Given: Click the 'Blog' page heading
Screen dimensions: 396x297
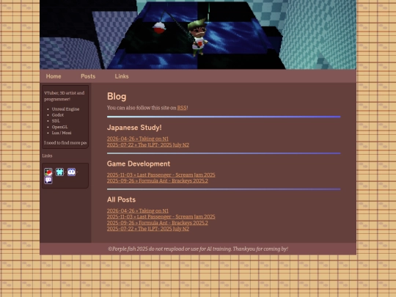Looking at the screenshot, I should click(117, 97).
